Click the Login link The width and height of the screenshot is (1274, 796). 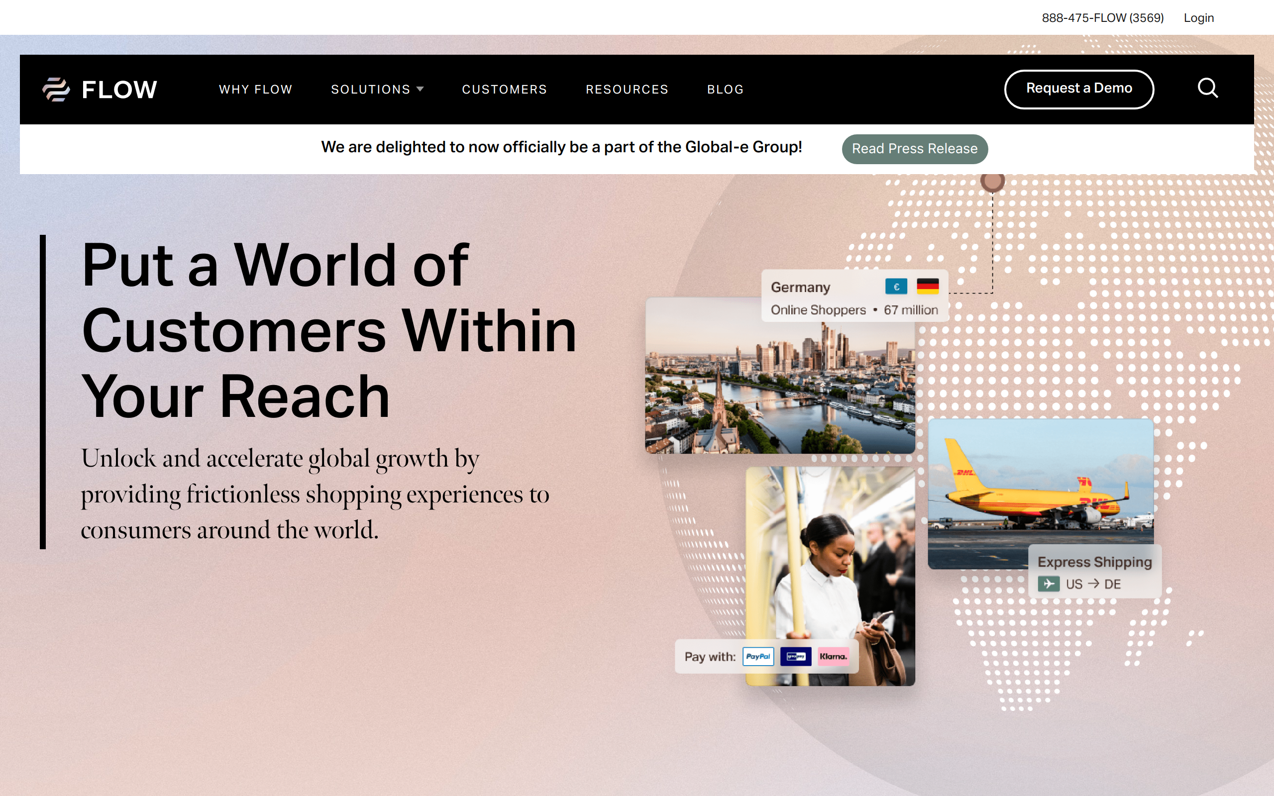click(x=1198, y=18)
